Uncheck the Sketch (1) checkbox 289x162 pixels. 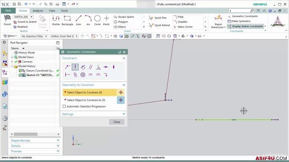[x=20, y=75]
